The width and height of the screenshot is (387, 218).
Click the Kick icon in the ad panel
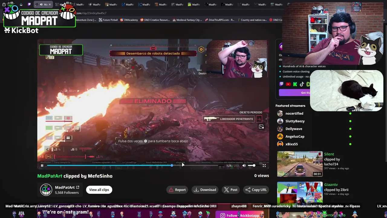pos(295,84)
